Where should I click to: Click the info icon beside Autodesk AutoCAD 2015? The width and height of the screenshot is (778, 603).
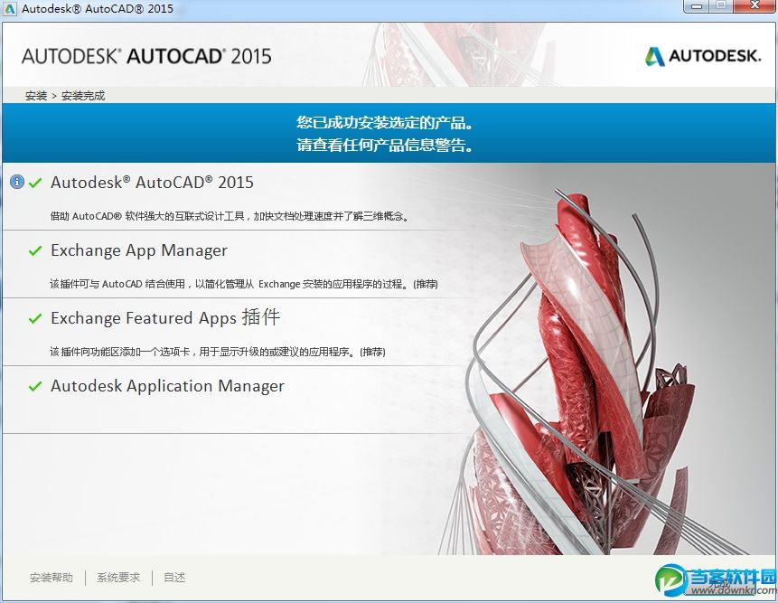point(17,182)
